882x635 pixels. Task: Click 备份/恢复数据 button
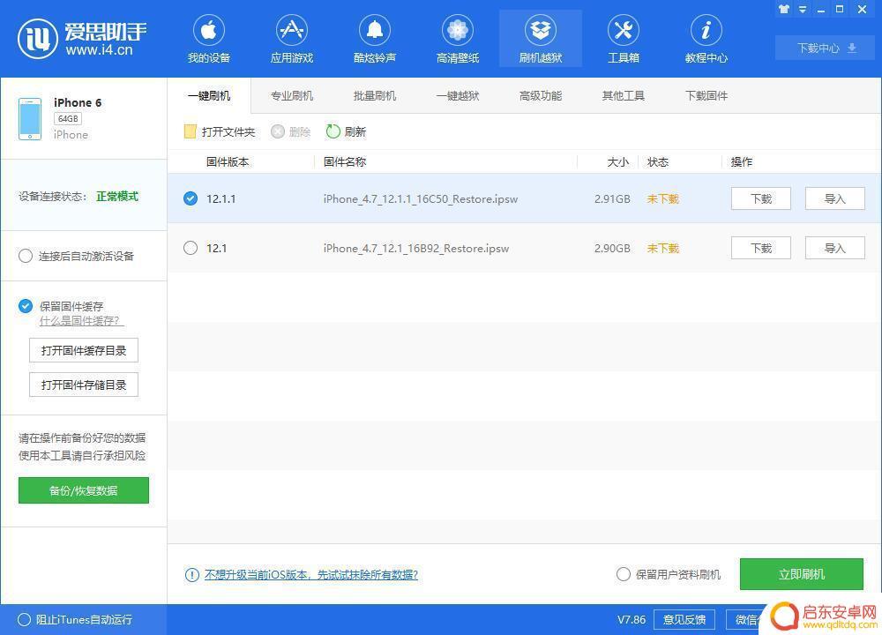(83, 490)
